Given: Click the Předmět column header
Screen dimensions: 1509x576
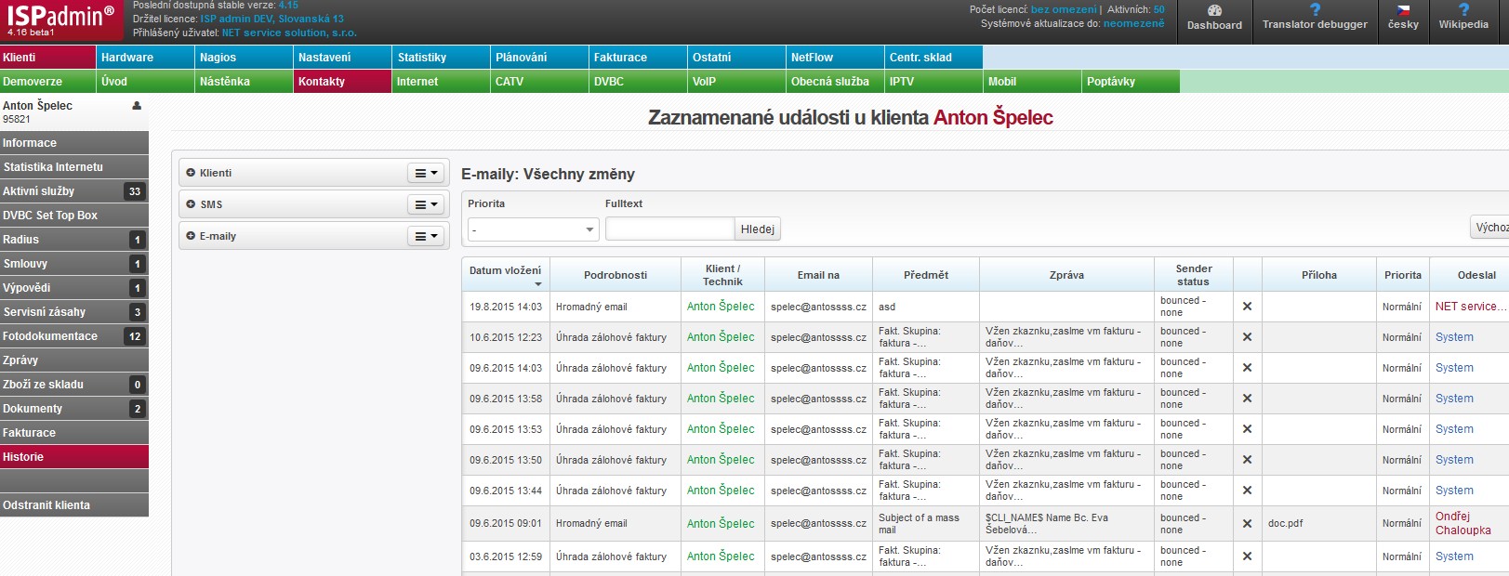Looking at the screenshot, I should pos(926,275).
